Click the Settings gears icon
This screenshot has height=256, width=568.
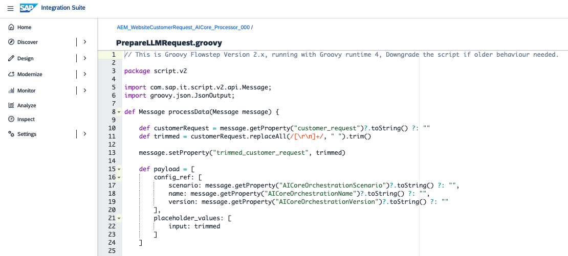pos(11,134)
